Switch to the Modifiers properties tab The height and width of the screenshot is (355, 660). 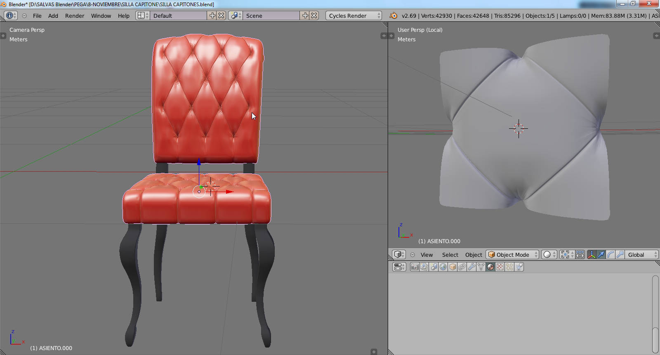tap(471, 267)
